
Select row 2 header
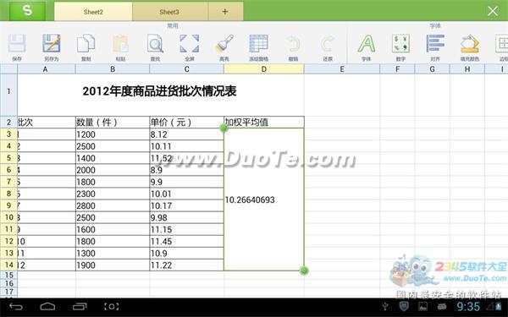click(8, 123)
